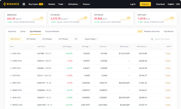Screen dimensions: 181x109
Task: Open the Buy Crypto EUR dropdown
Action: (x=36, y=4)
